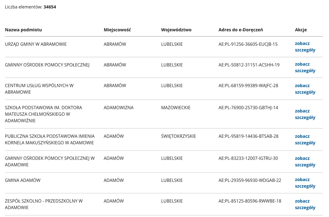See details for the ŚWIĘTOKRZYSKIE school in Adamów
Screen dimensions: 329x217
click(x=305, y=139)
